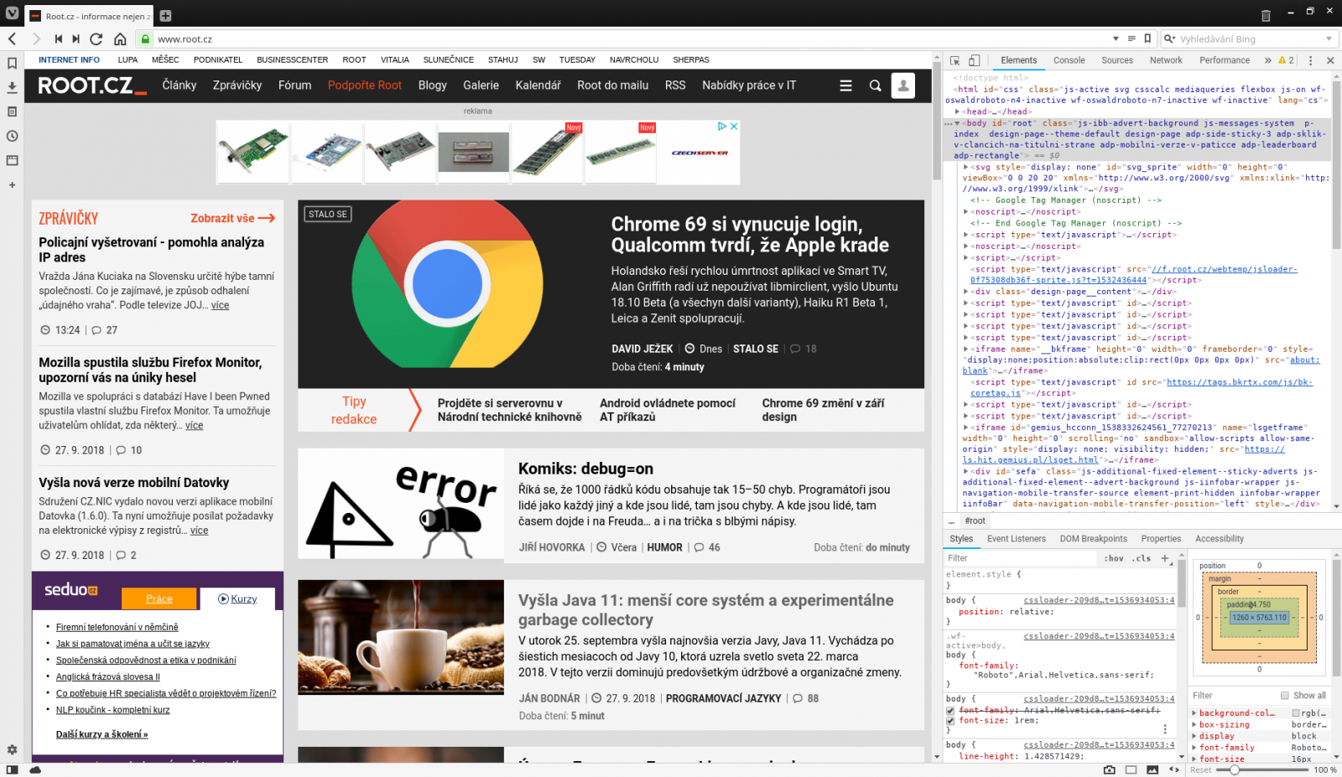Screen dimensions: 1342x777
Task: Add a new style rule
Action: [x=1164, y=558]
